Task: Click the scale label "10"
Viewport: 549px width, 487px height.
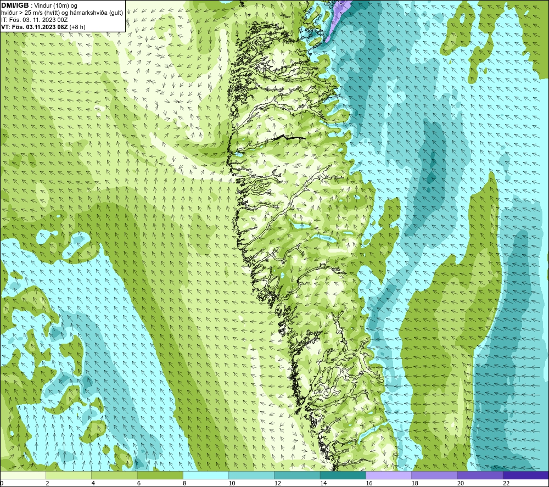Action: point(232,483)
